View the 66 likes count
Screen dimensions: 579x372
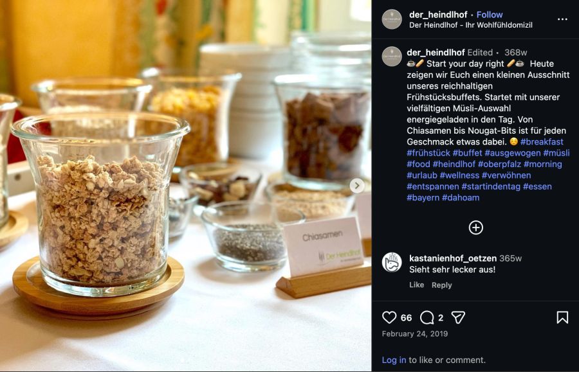pyautogui.click(x=406, y=318)
